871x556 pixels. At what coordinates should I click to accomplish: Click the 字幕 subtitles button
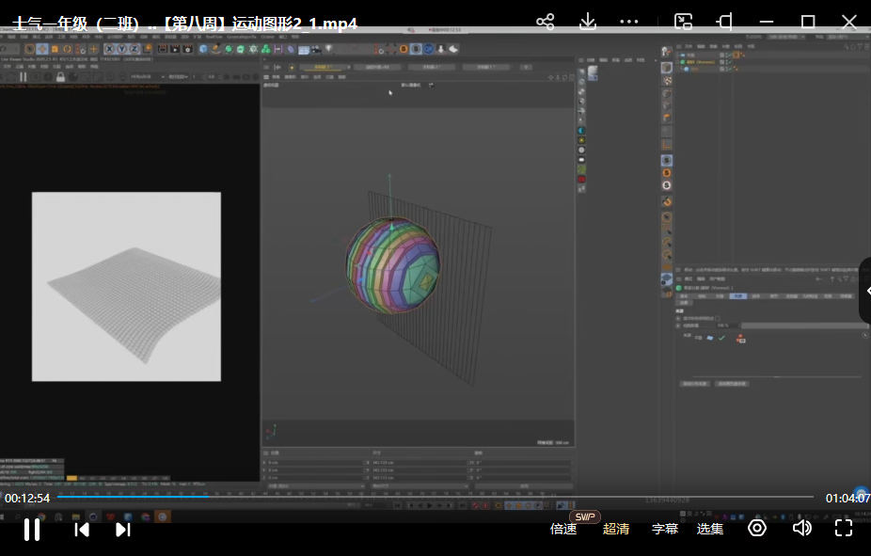tap(665, 530)
